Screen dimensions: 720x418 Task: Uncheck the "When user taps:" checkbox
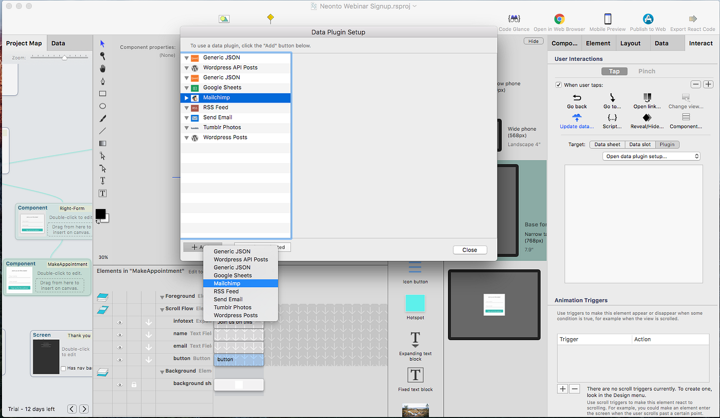pos(558,85)
